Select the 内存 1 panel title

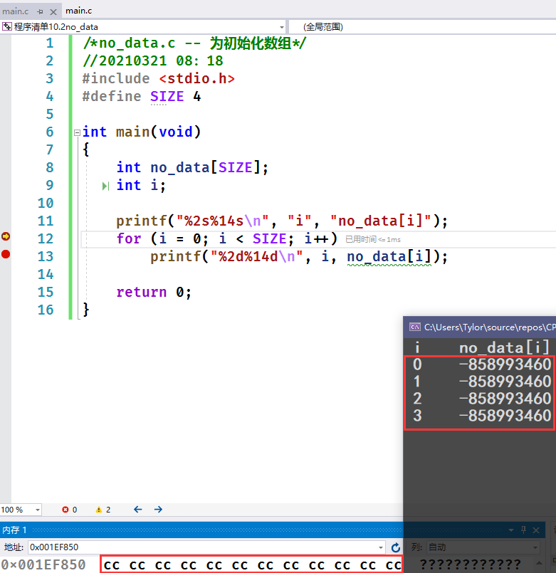[14, 530]
